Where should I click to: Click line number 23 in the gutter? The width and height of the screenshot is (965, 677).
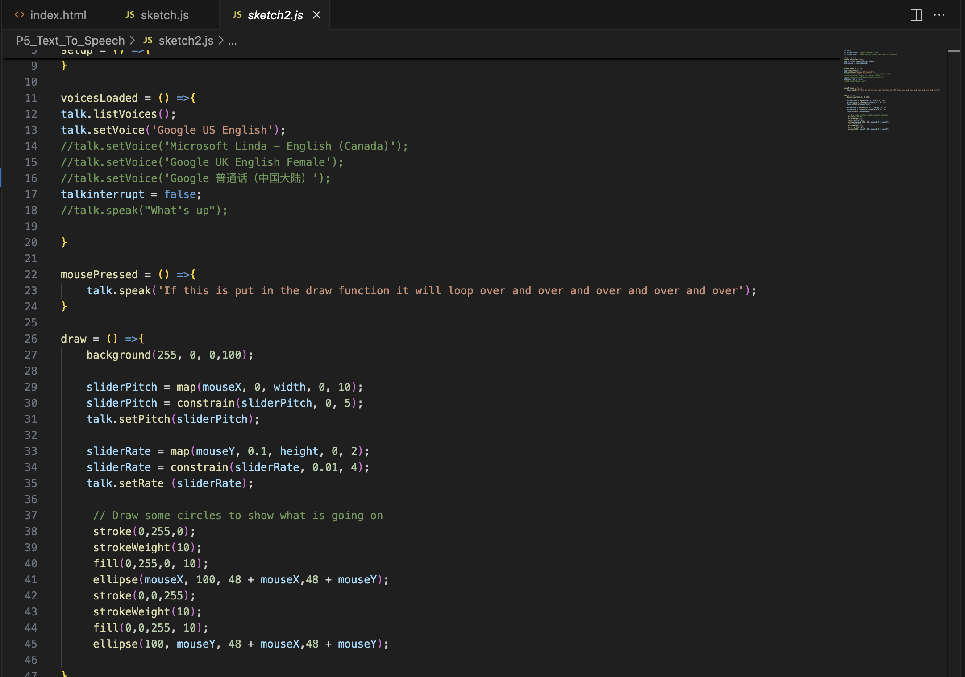[x=31, y=290]
